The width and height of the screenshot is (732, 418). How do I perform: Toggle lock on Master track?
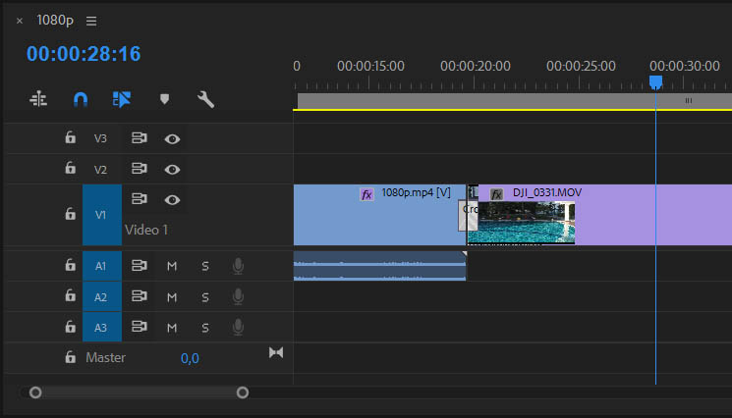click(70, 357)
